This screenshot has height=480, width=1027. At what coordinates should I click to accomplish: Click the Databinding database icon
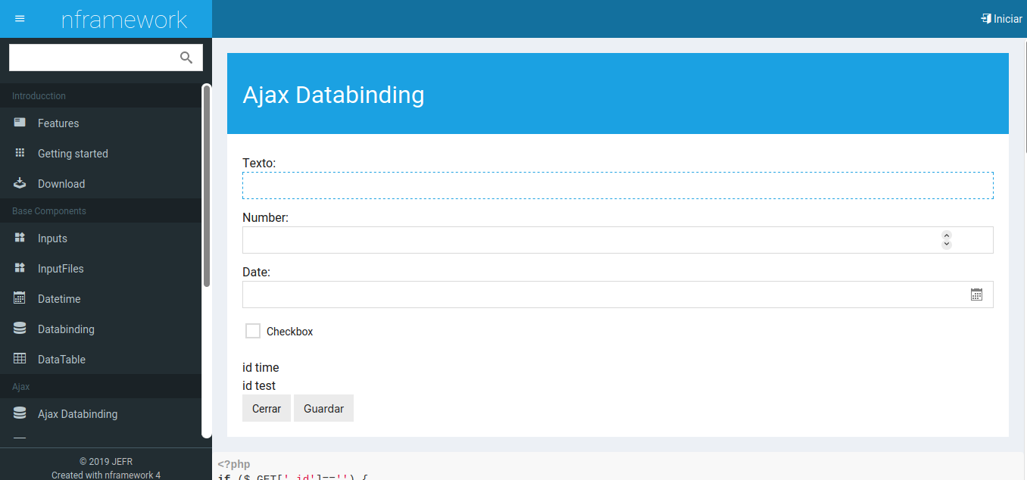(x=20, y=329)
